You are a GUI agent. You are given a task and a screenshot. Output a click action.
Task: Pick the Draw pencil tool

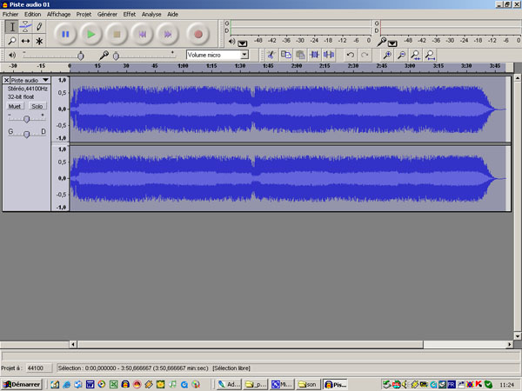click(39, 27)
